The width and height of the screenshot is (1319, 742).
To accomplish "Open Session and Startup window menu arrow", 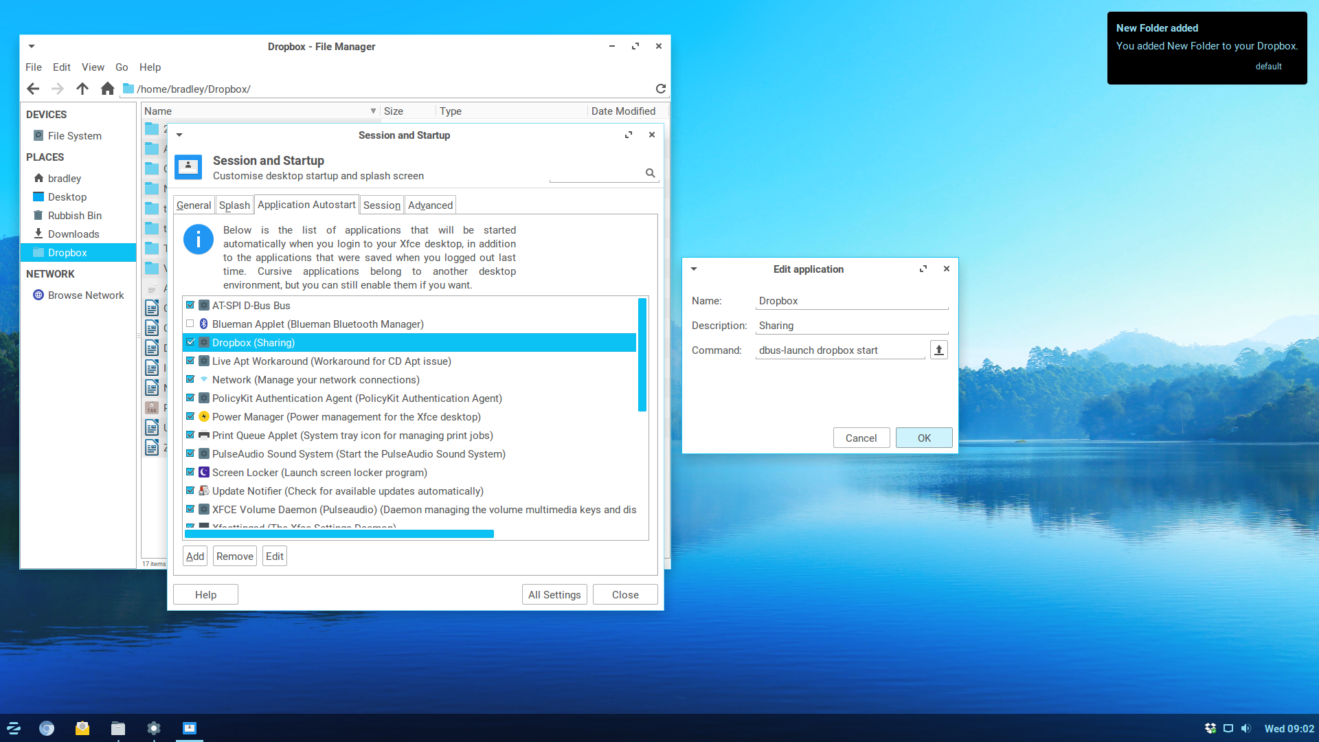I will pyautogui.click(x=179, y=135).
